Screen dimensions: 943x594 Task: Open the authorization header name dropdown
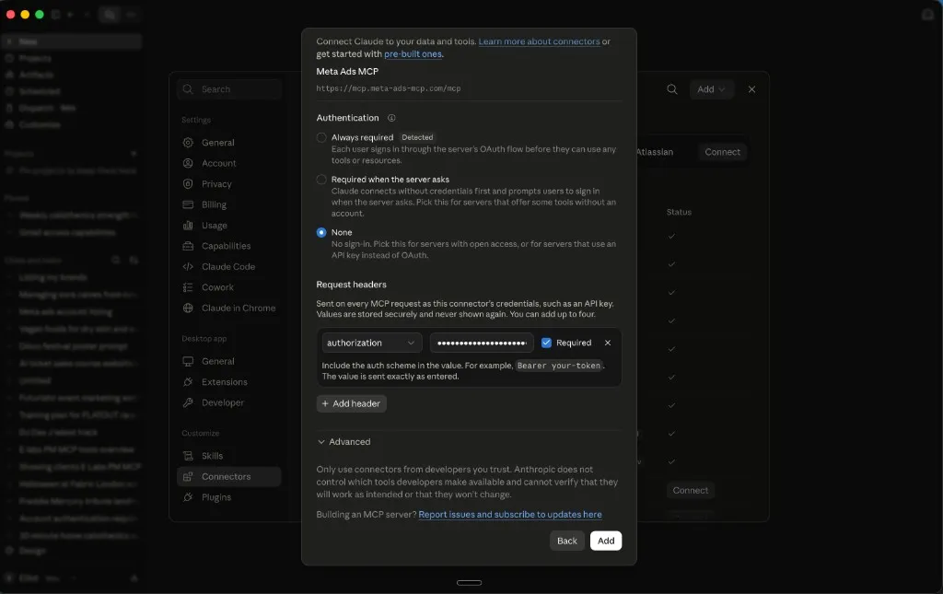(371, 343)
